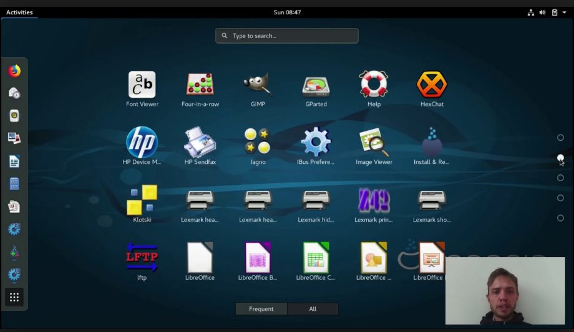Open the LibreOffice start center (blank page icon)
The image size is (574, 332).
click(200, 257)
